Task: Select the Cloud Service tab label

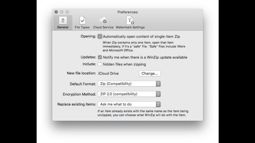Action: [103, 27]
